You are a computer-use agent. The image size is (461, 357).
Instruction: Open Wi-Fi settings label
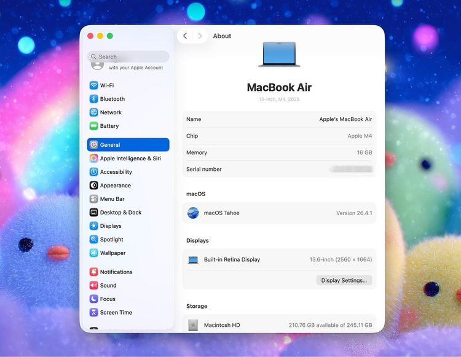click(107, 85)
